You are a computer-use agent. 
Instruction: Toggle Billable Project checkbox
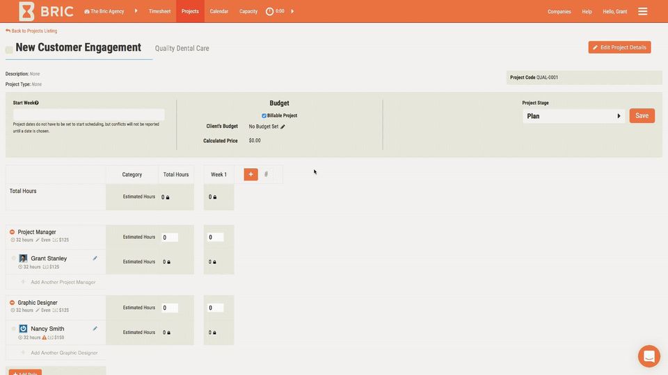point(264,116)
